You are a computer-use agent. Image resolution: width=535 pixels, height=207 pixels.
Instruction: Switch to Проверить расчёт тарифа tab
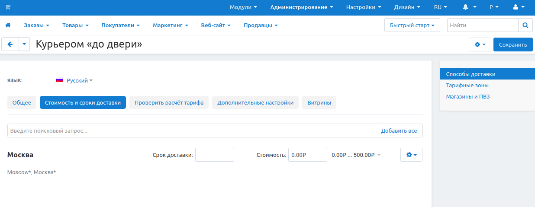[x=169, y=103]
